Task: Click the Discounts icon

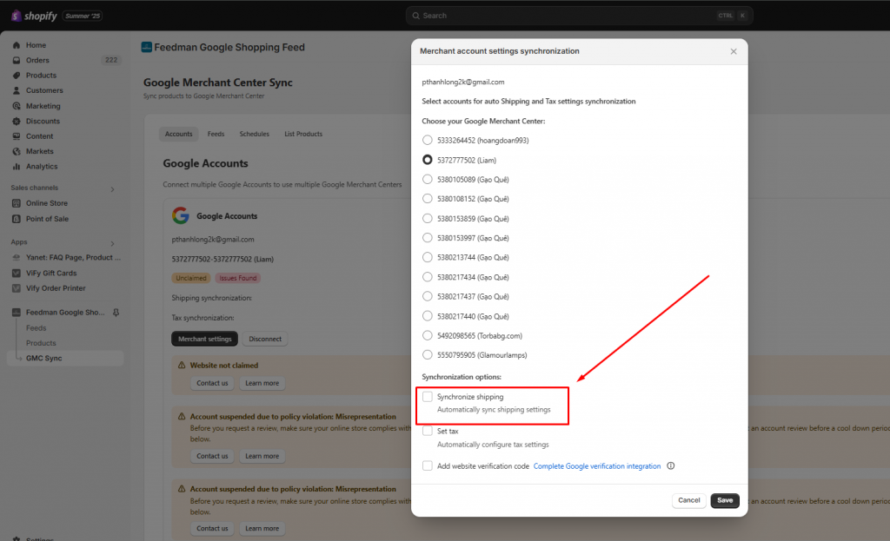Action: tap(17, 122)
